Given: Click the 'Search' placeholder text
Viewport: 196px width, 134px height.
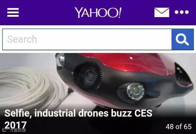Looking at the screenshot, I should point(22,39).
